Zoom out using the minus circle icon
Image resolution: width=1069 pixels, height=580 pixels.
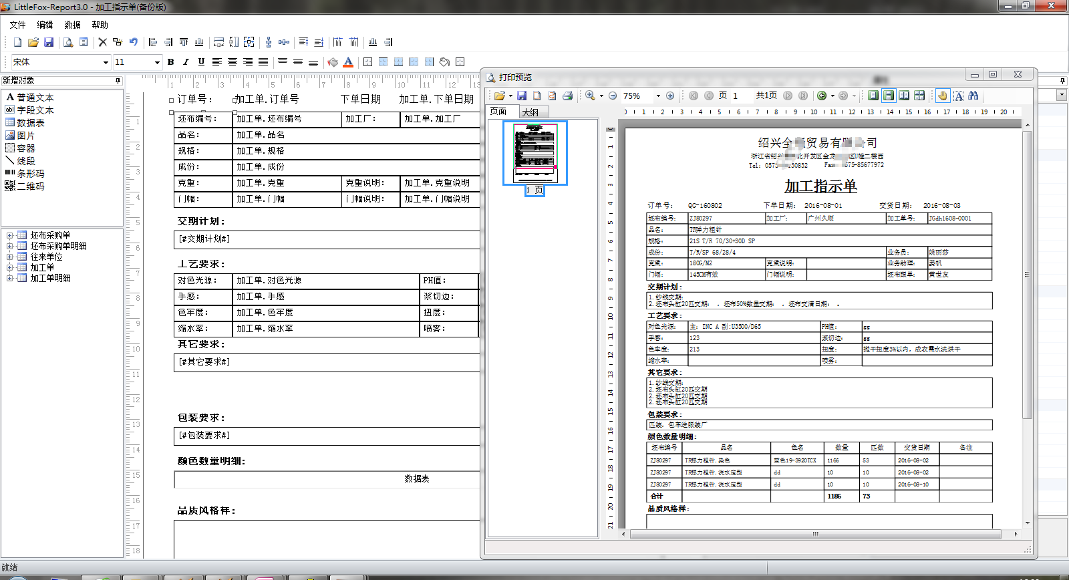[613, 96]
